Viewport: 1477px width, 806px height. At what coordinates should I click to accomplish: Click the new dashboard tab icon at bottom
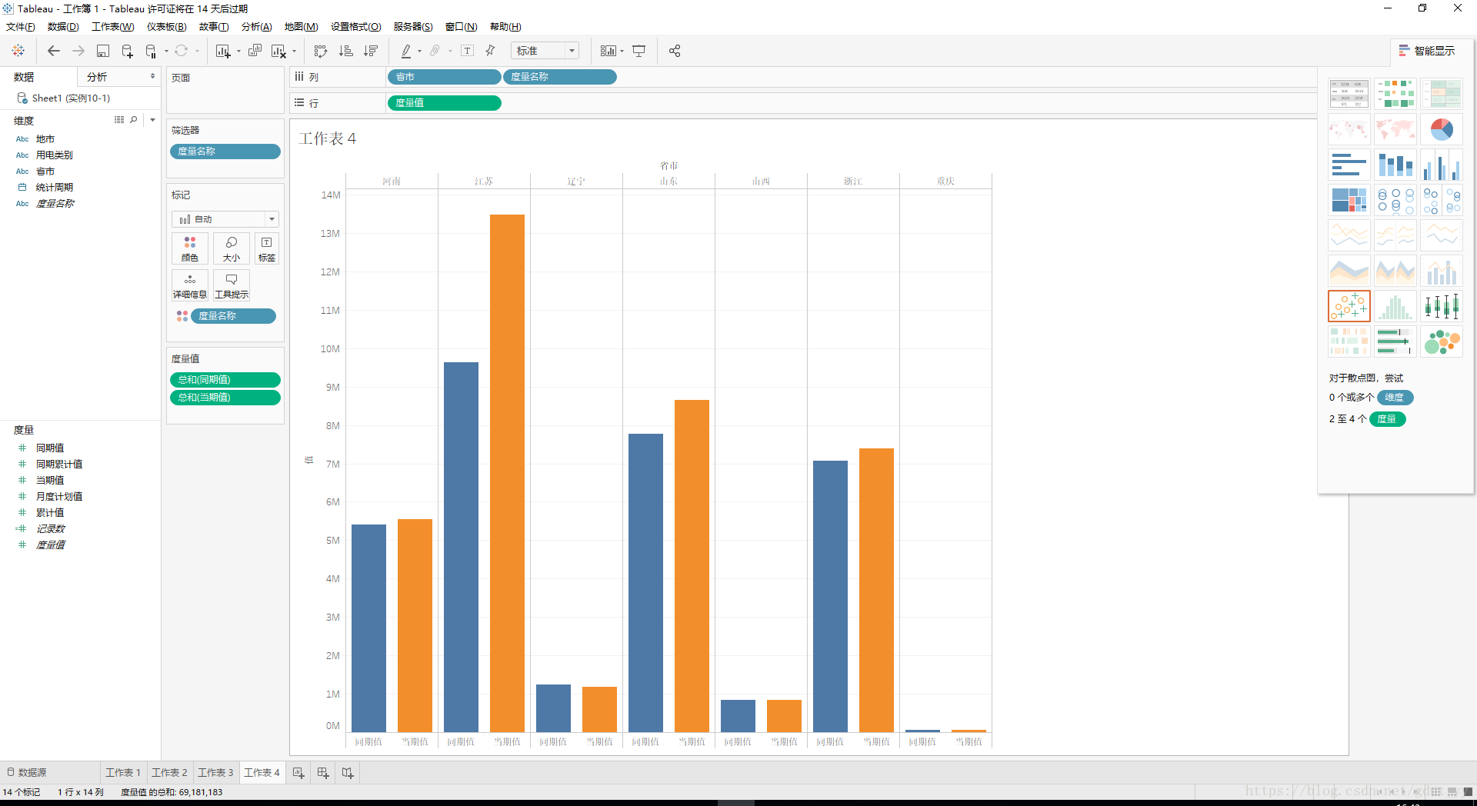(x=323, y=772)
